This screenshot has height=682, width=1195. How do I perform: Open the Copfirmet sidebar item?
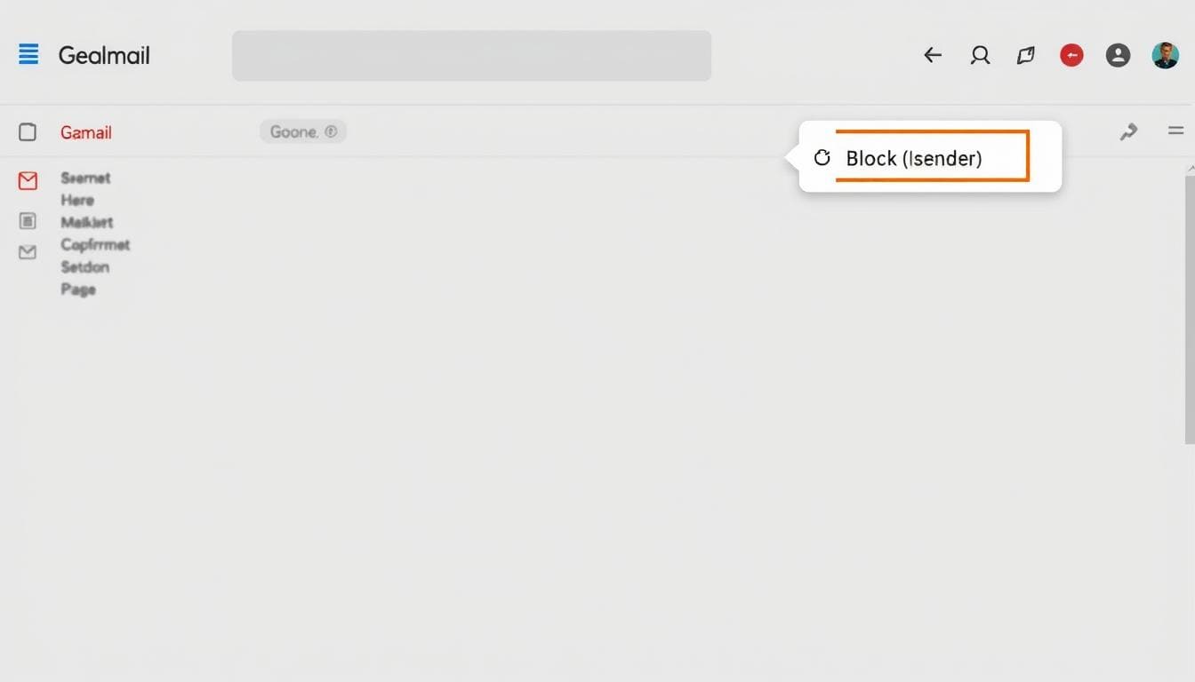pyautogui.click(x=95, y=244)
